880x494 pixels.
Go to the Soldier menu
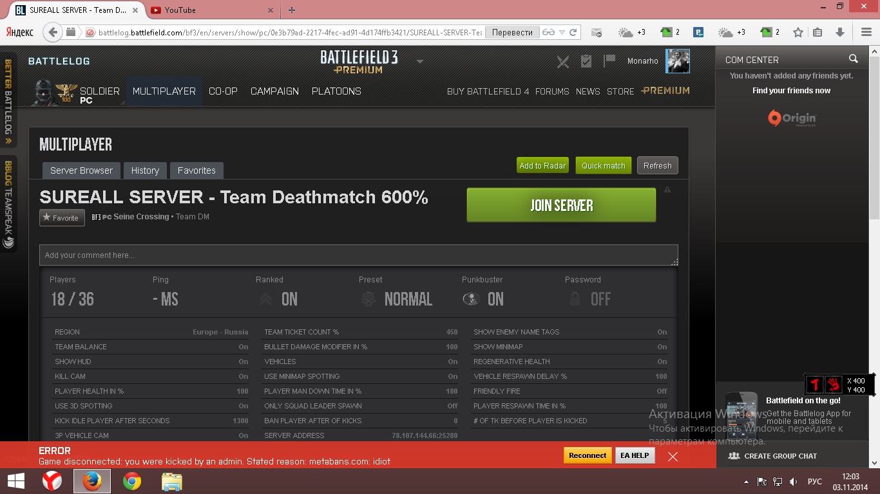100,91
